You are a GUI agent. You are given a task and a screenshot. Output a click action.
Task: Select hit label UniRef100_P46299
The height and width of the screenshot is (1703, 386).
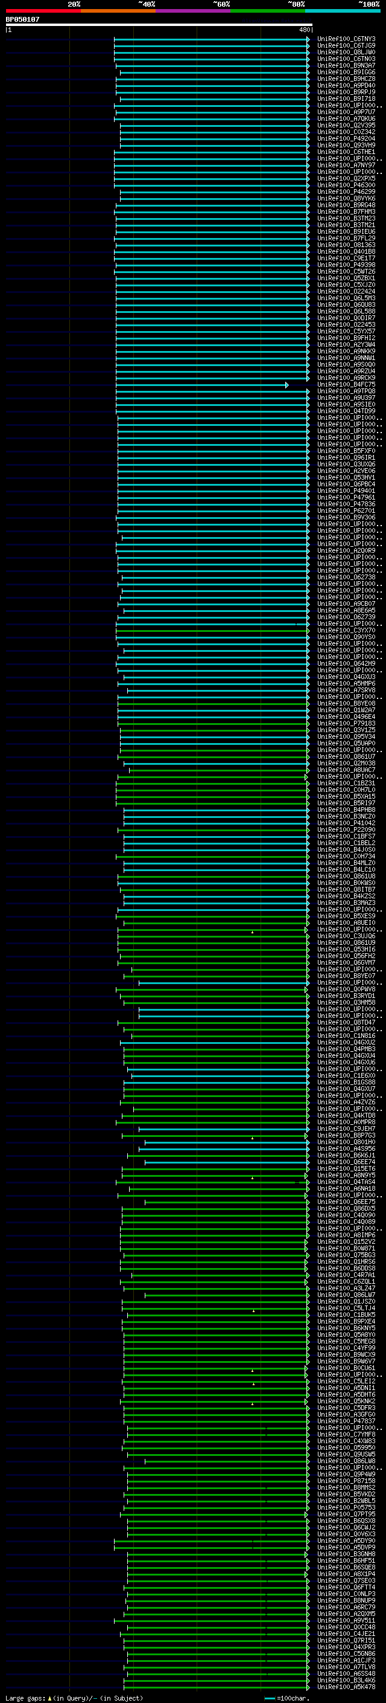(346, 192)
